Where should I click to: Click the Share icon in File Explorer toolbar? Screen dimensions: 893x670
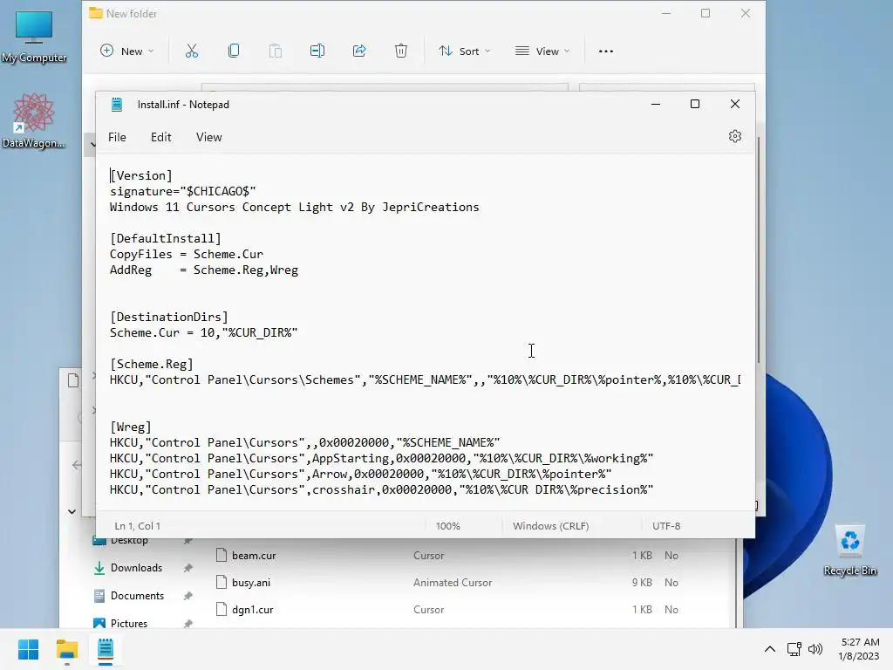point(358,51)
